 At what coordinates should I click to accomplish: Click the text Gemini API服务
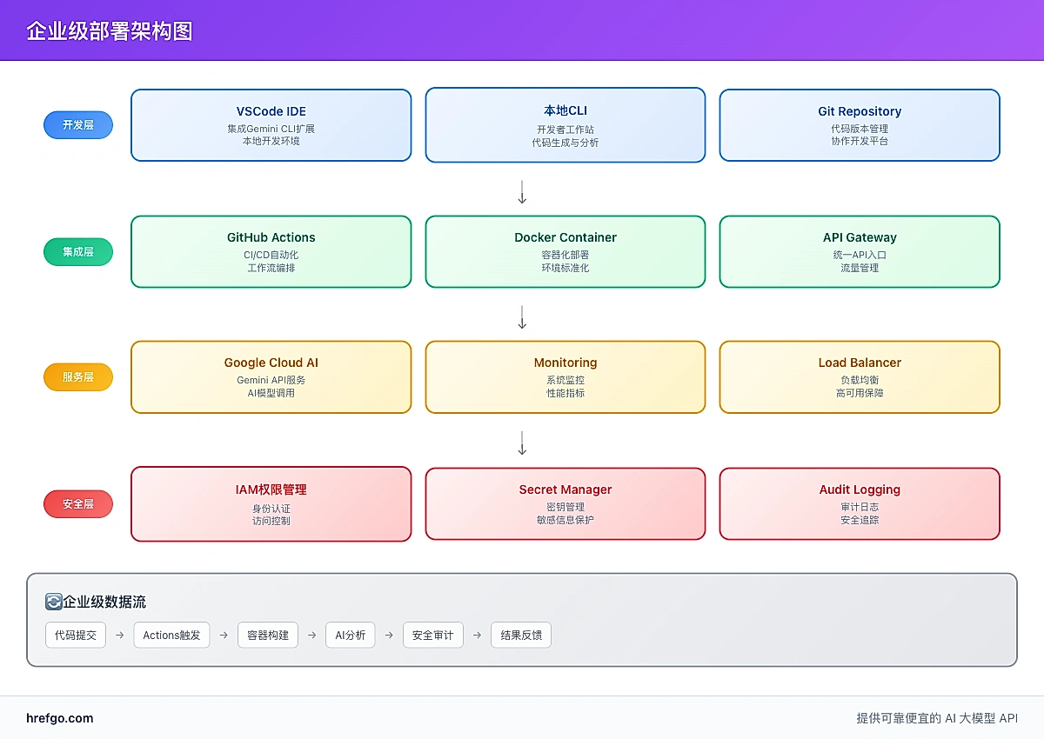(271, 380)
